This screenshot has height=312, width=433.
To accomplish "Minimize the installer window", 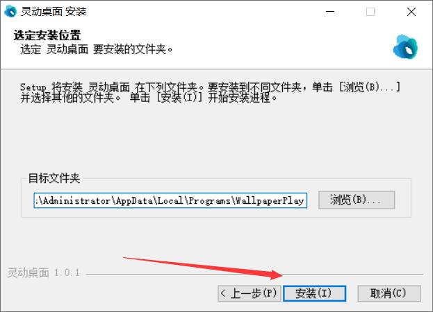I will pos(330,12).
